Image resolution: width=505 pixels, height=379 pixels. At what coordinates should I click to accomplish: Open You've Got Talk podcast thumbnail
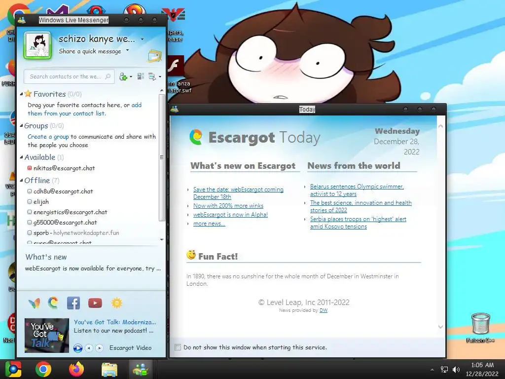[47, 336]
